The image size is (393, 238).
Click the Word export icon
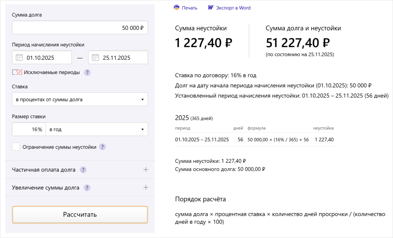[x=210, y=8]
